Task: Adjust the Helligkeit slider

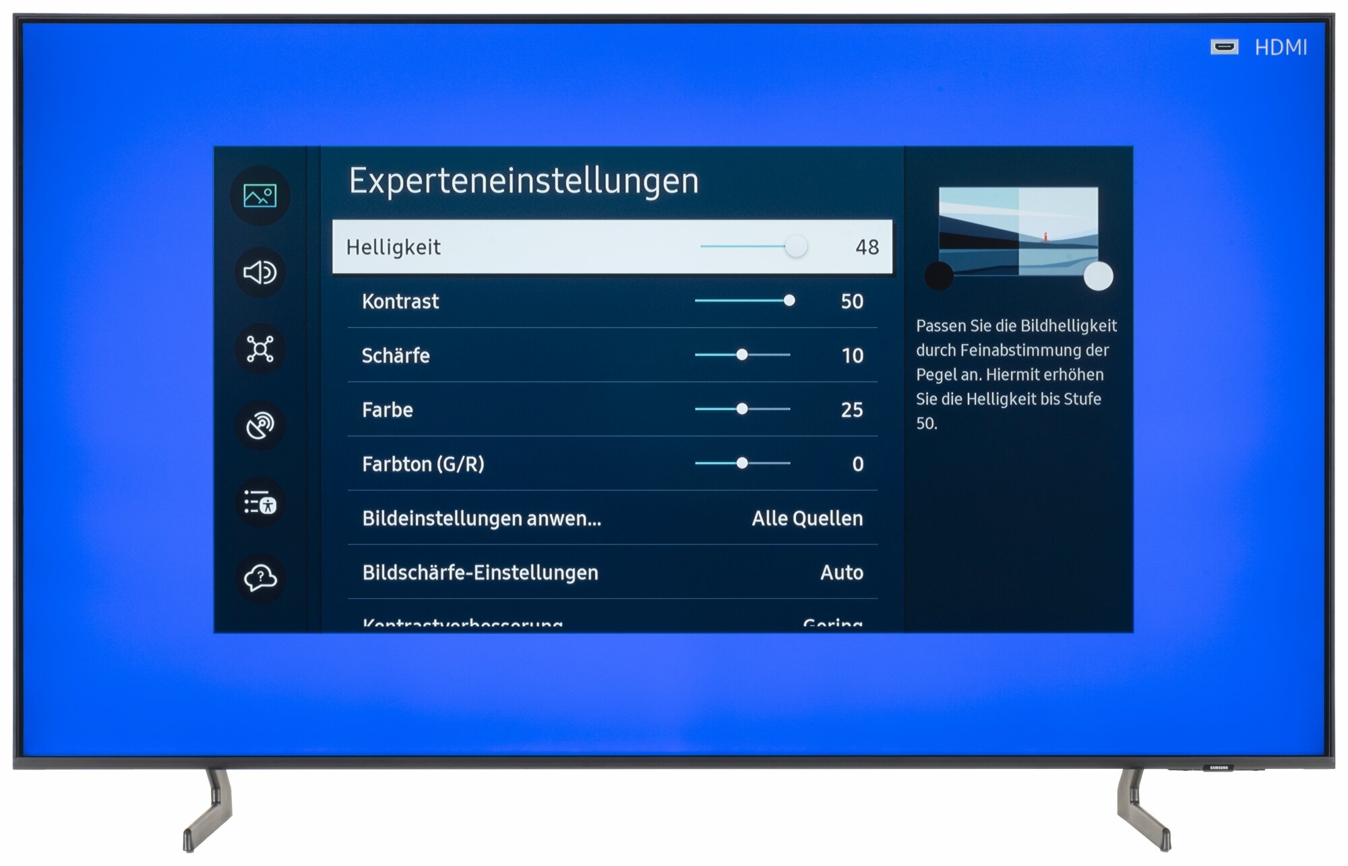Action: pos(795,247)
